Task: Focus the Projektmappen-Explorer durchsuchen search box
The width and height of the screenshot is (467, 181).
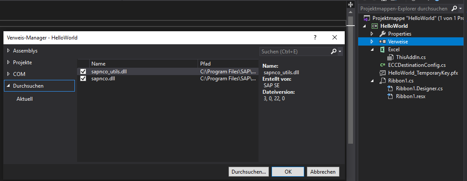Action: (404, 9)
